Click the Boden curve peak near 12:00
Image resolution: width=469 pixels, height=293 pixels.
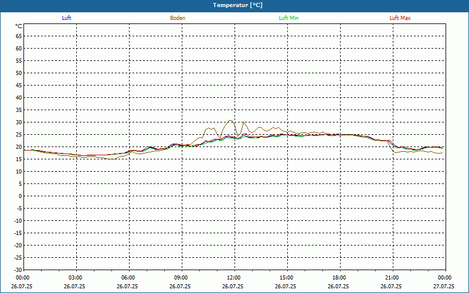(230, 121)
